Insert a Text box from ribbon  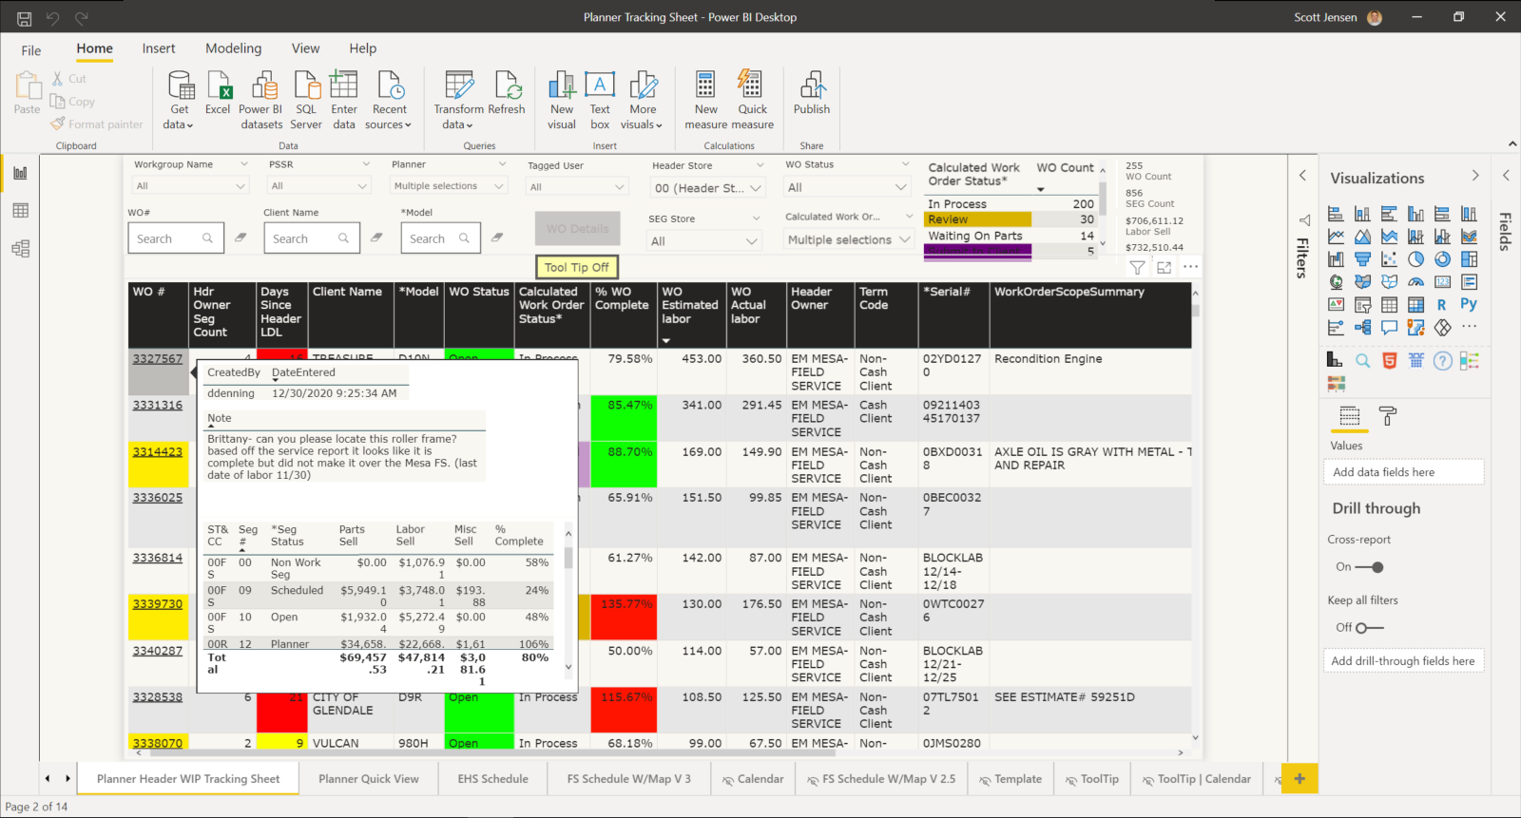[x=600, y=101]
